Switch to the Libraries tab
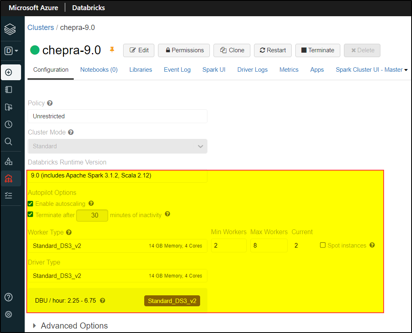Image resolution: width=412 pixels, height=333 pixels. pyautogui.click(x=141, y=70)
